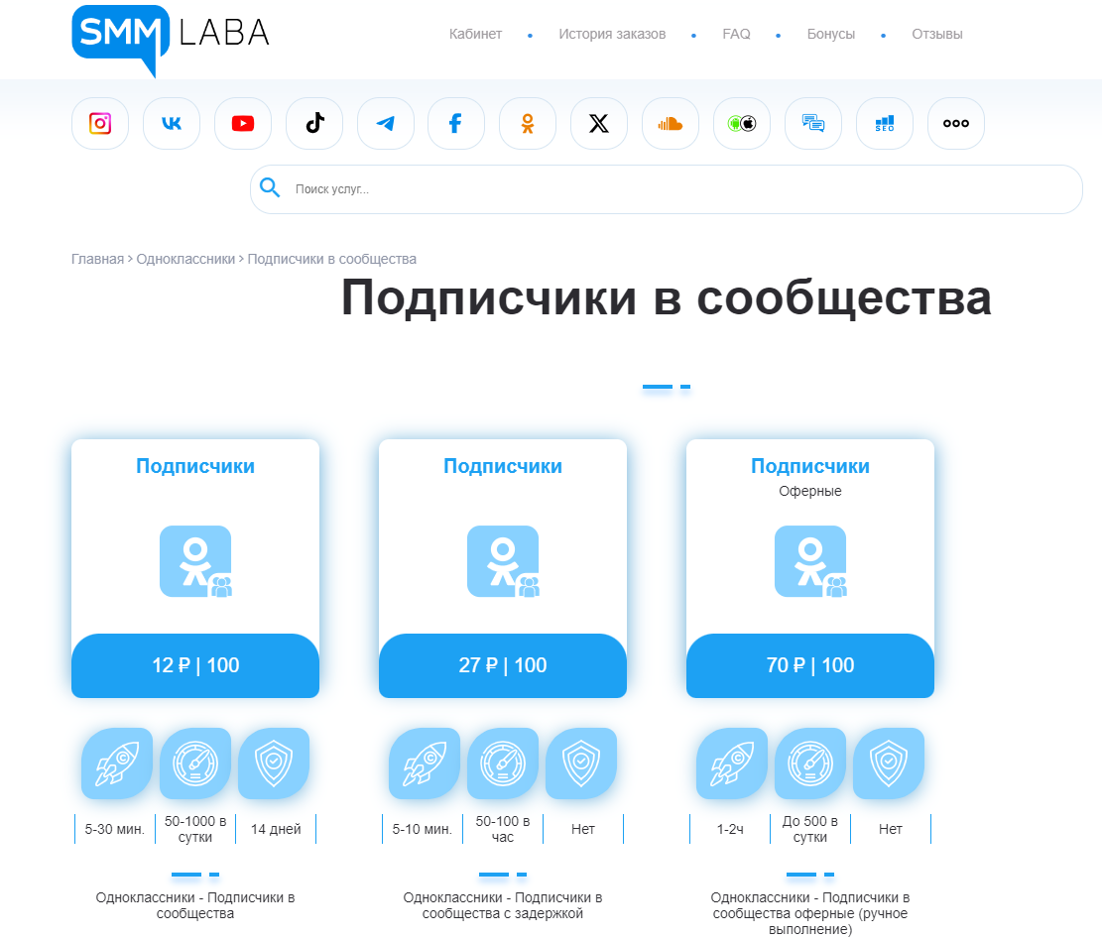Click the rocket icon above 5-10 мин.
Viewport: 1102px width, 939px height.
pyautogui.click(x=425, y=763)
